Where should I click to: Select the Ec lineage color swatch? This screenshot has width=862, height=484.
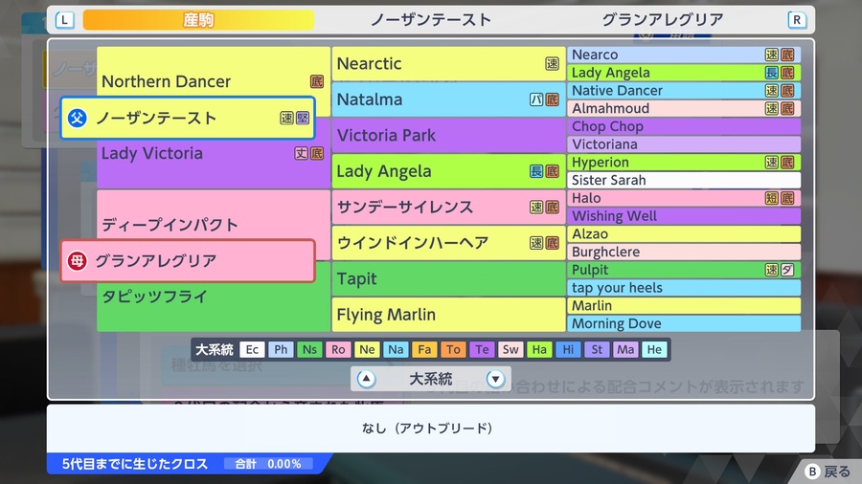coord(252,349)
